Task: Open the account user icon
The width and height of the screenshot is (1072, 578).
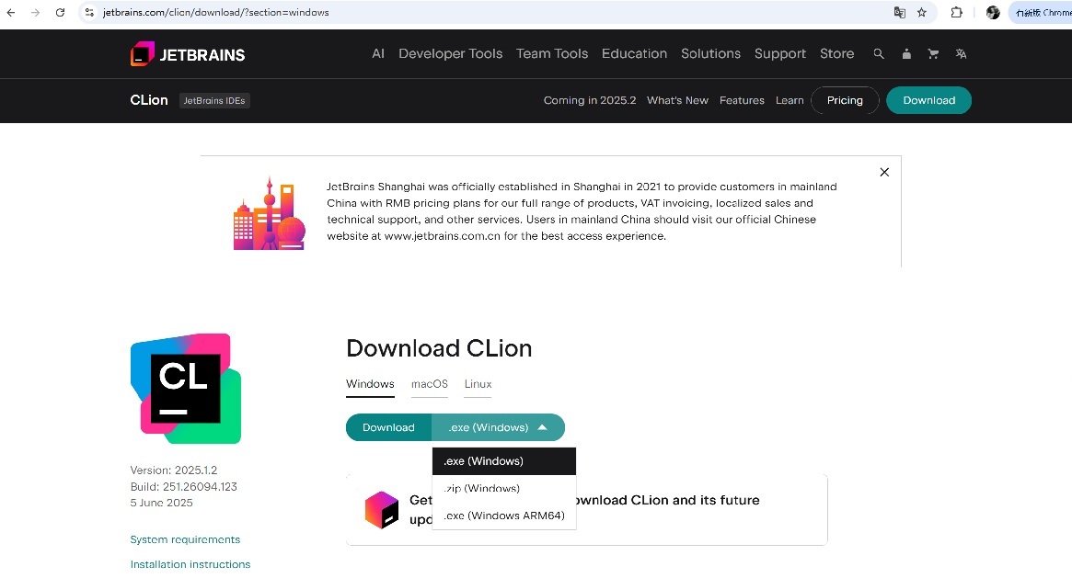Action: pos(906,54)
